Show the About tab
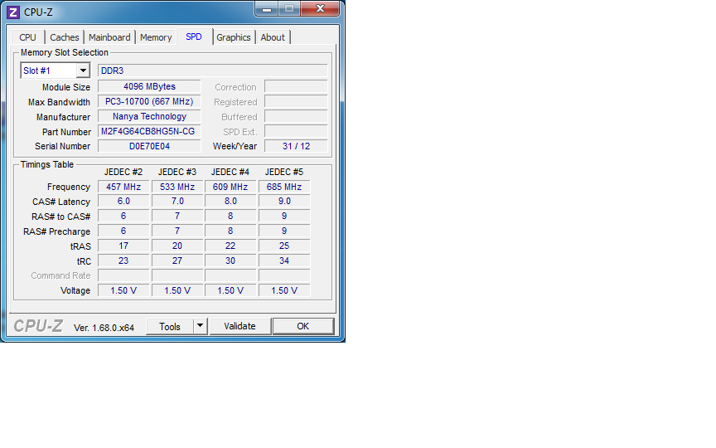The image size is (716, 448). pyautogui.click(x=273, y=37)
